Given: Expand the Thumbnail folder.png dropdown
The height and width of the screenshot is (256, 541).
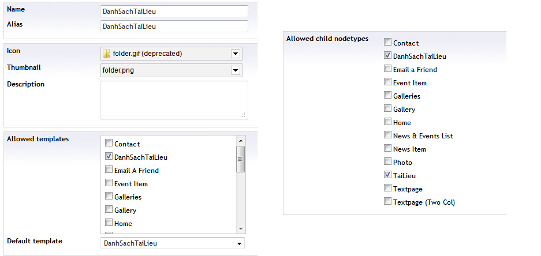Looking at the screenshot, I should (x=235, y=70).
